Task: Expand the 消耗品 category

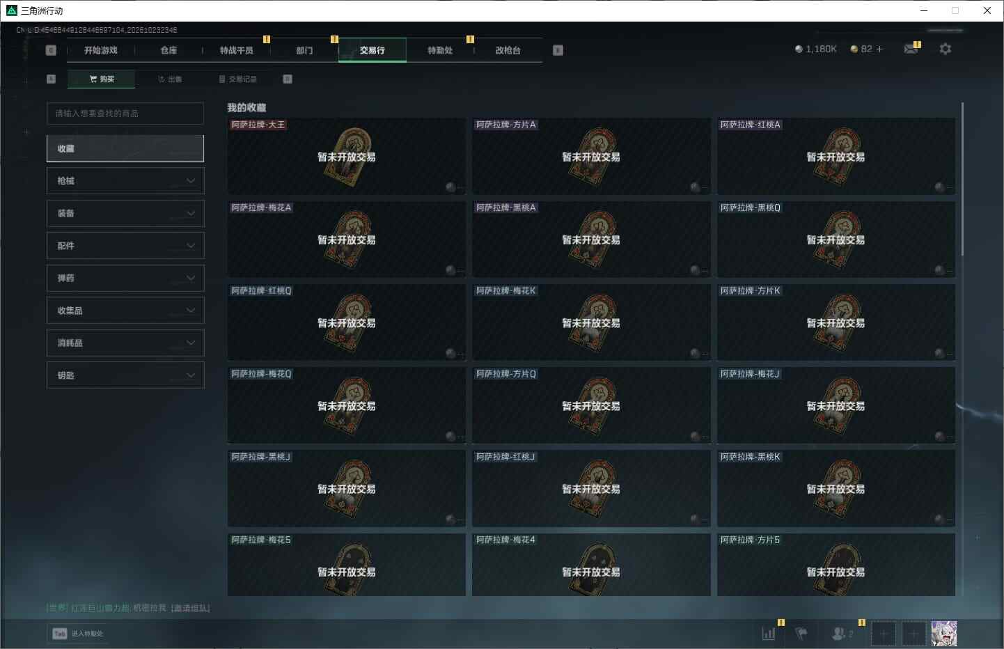Action: pyautogui.click(x=125, y=343)
